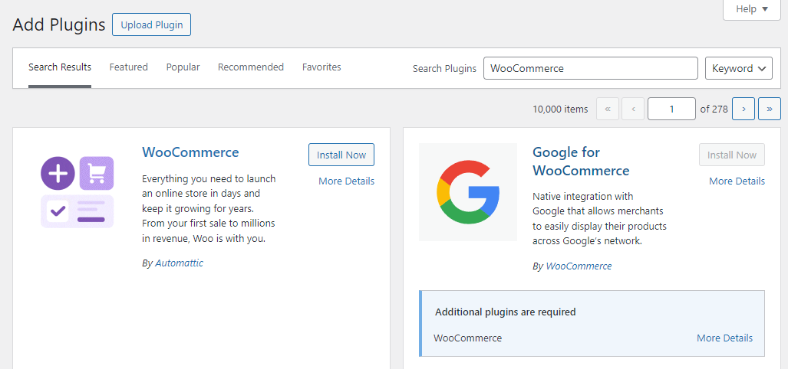Viewport: 788px width, 369px height.
Task: Open the Recommended plugins tab
Action: click(x=251, y=67)
